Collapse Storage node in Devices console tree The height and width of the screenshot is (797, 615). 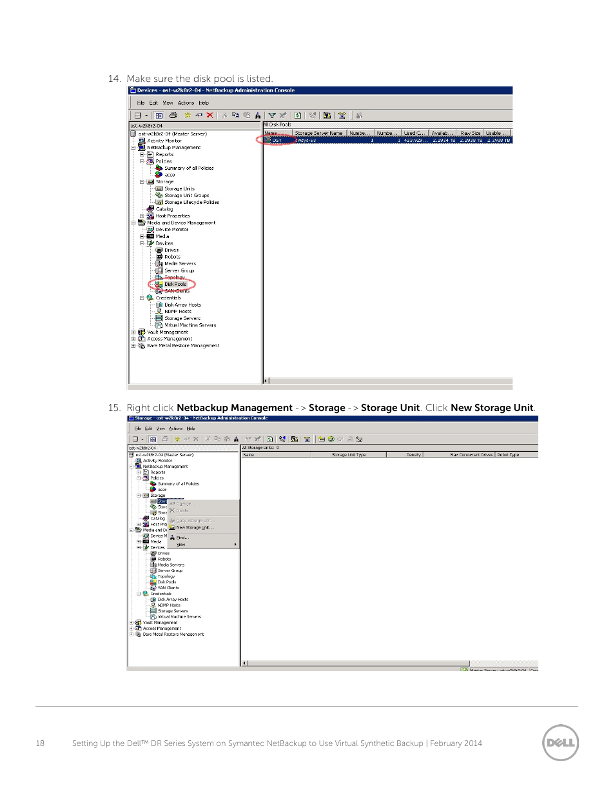click(142, 182)
